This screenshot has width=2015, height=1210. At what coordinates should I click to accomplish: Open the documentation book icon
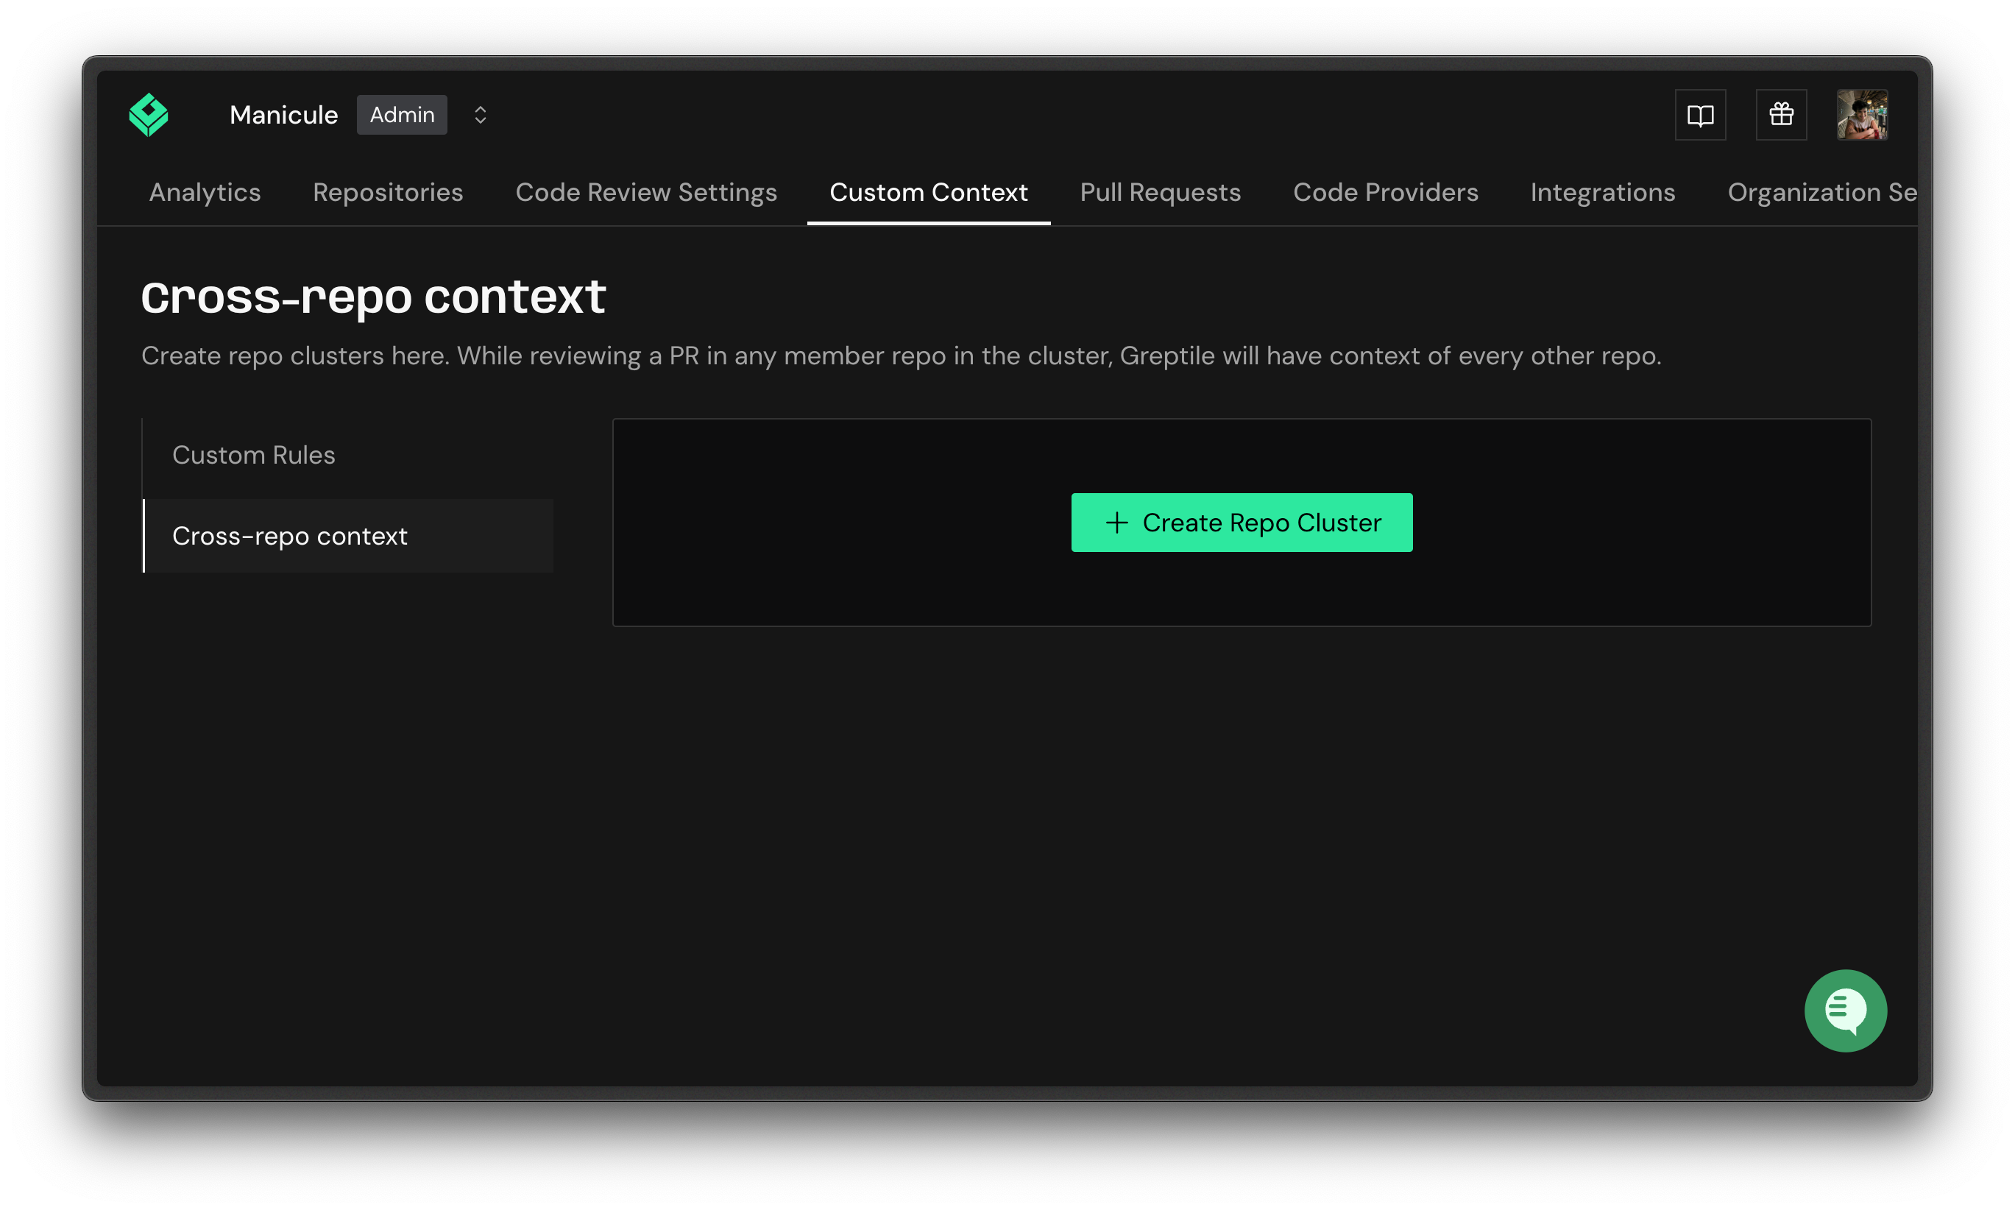coord(1699,115)
